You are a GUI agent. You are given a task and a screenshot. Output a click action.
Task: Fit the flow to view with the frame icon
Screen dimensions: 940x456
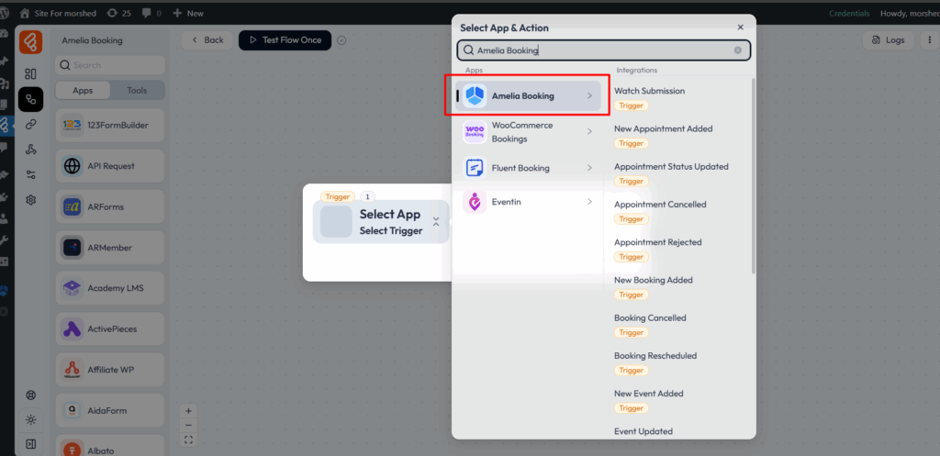[188, 439]
